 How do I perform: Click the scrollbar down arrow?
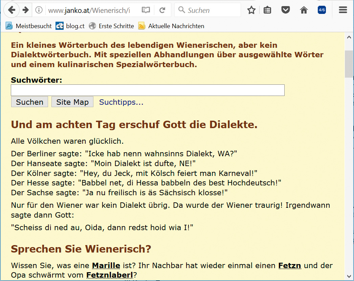[x=349, y=276]
